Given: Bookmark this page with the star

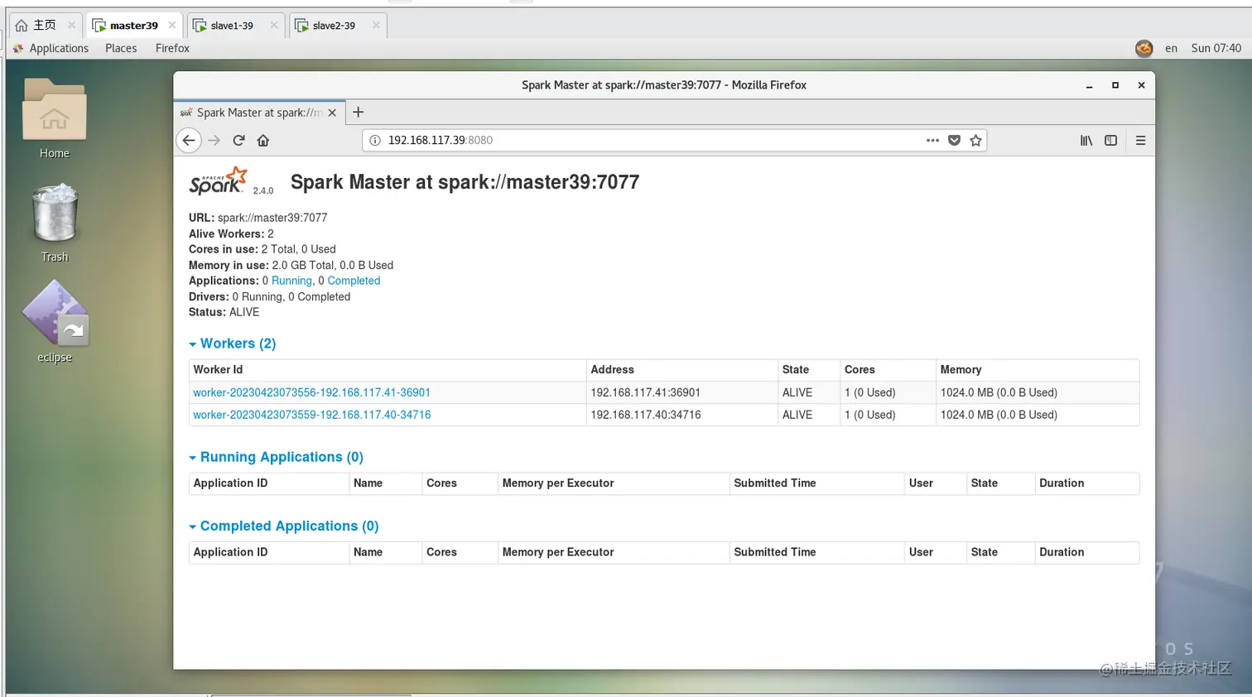Looking at the screenshot, I should [x=976, y=141].
